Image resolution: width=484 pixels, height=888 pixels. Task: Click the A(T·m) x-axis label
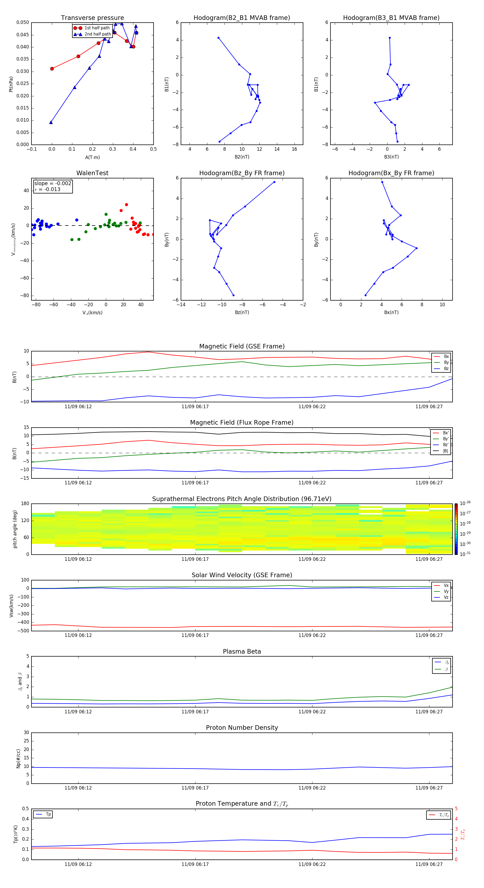[92, 157]
